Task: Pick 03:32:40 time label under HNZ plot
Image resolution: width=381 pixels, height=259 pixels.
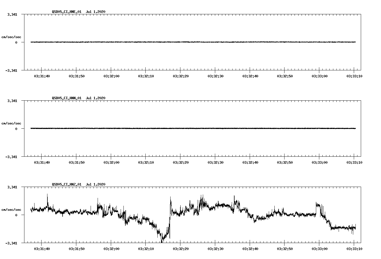Action: click(250, 249)
